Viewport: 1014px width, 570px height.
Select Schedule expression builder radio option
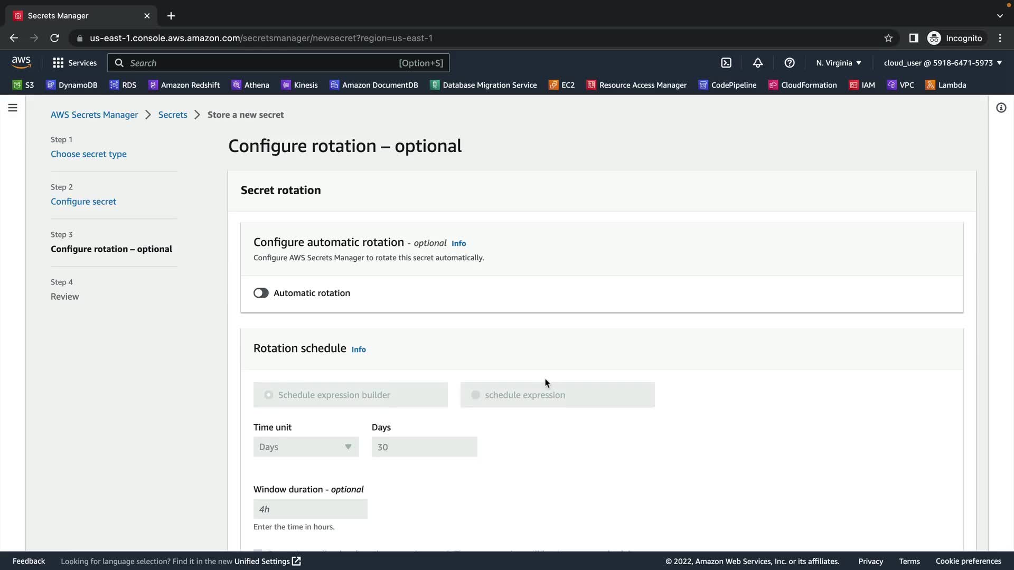click(269, 395)
